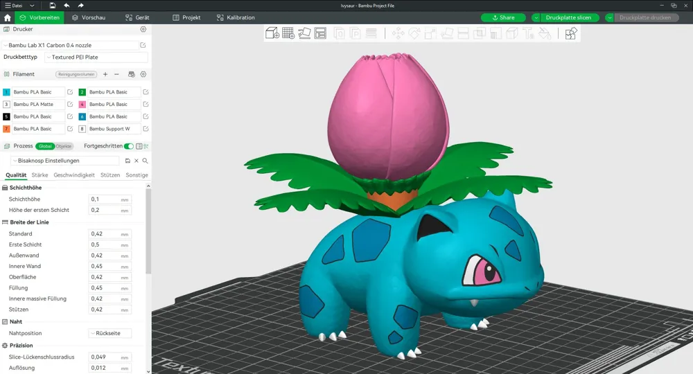This screenshot has height=374, width=693.
Task: Sync filaments from AMS
Action: pos(131,74)
